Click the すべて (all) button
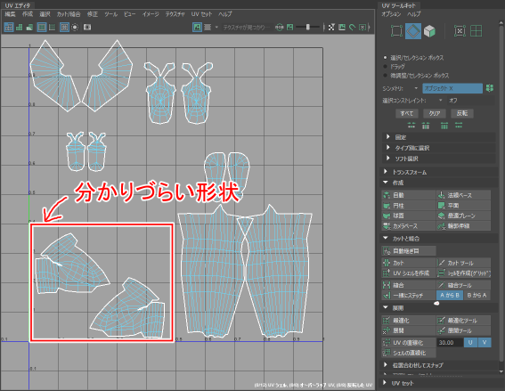505x391 pixels. (407, 113)
